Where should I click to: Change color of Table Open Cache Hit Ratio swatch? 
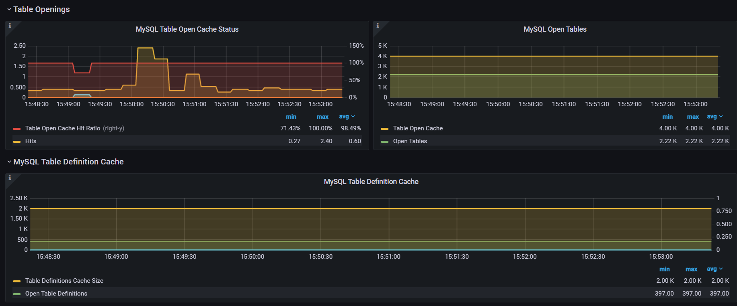click(x=17, y=129)
